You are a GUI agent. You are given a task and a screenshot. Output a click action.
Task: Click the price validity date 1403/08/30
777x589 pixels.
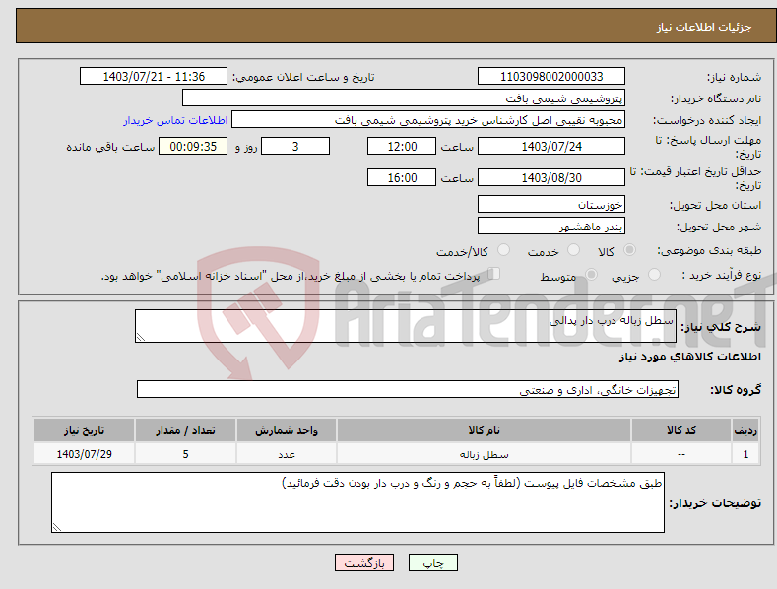click(551, 177)
